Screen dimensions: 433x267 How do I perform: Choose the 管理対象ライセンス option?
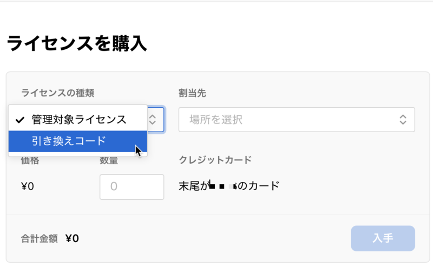point(77,120)
